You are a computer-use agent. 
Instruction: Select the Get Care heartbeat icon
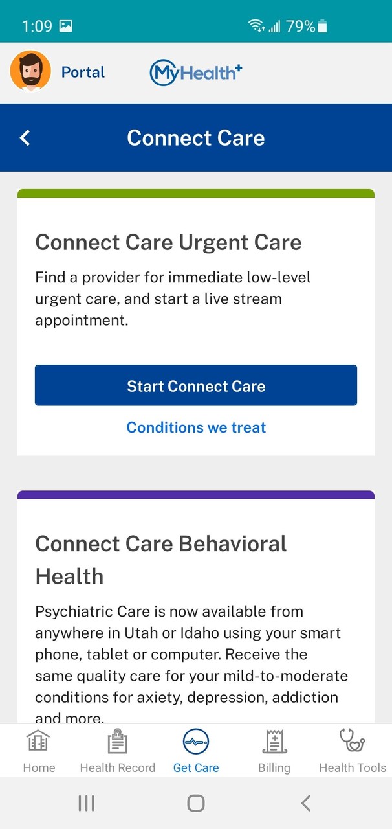[196, 742]
